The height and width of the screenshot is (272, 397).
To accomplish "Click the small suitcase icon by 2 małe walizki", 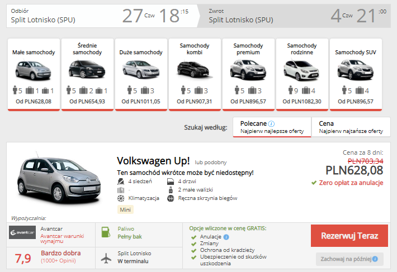I will click(171, 190).
